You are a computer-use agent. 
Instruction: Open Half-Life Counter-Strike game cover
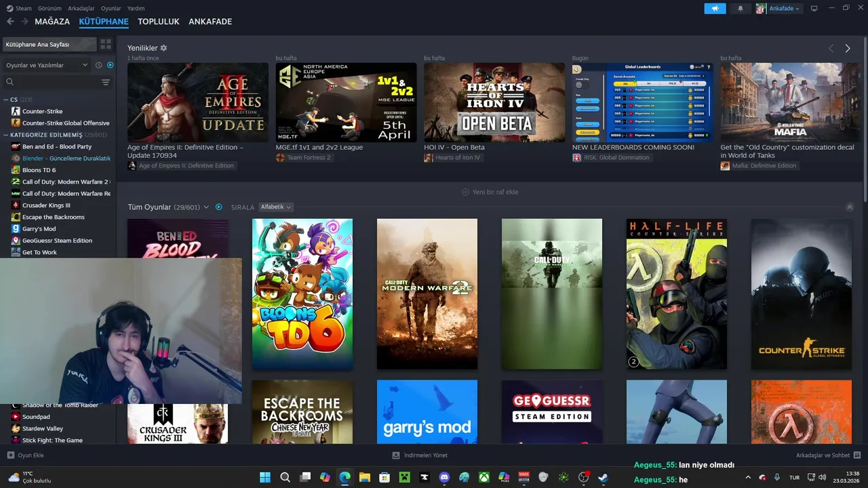(677, 294)
